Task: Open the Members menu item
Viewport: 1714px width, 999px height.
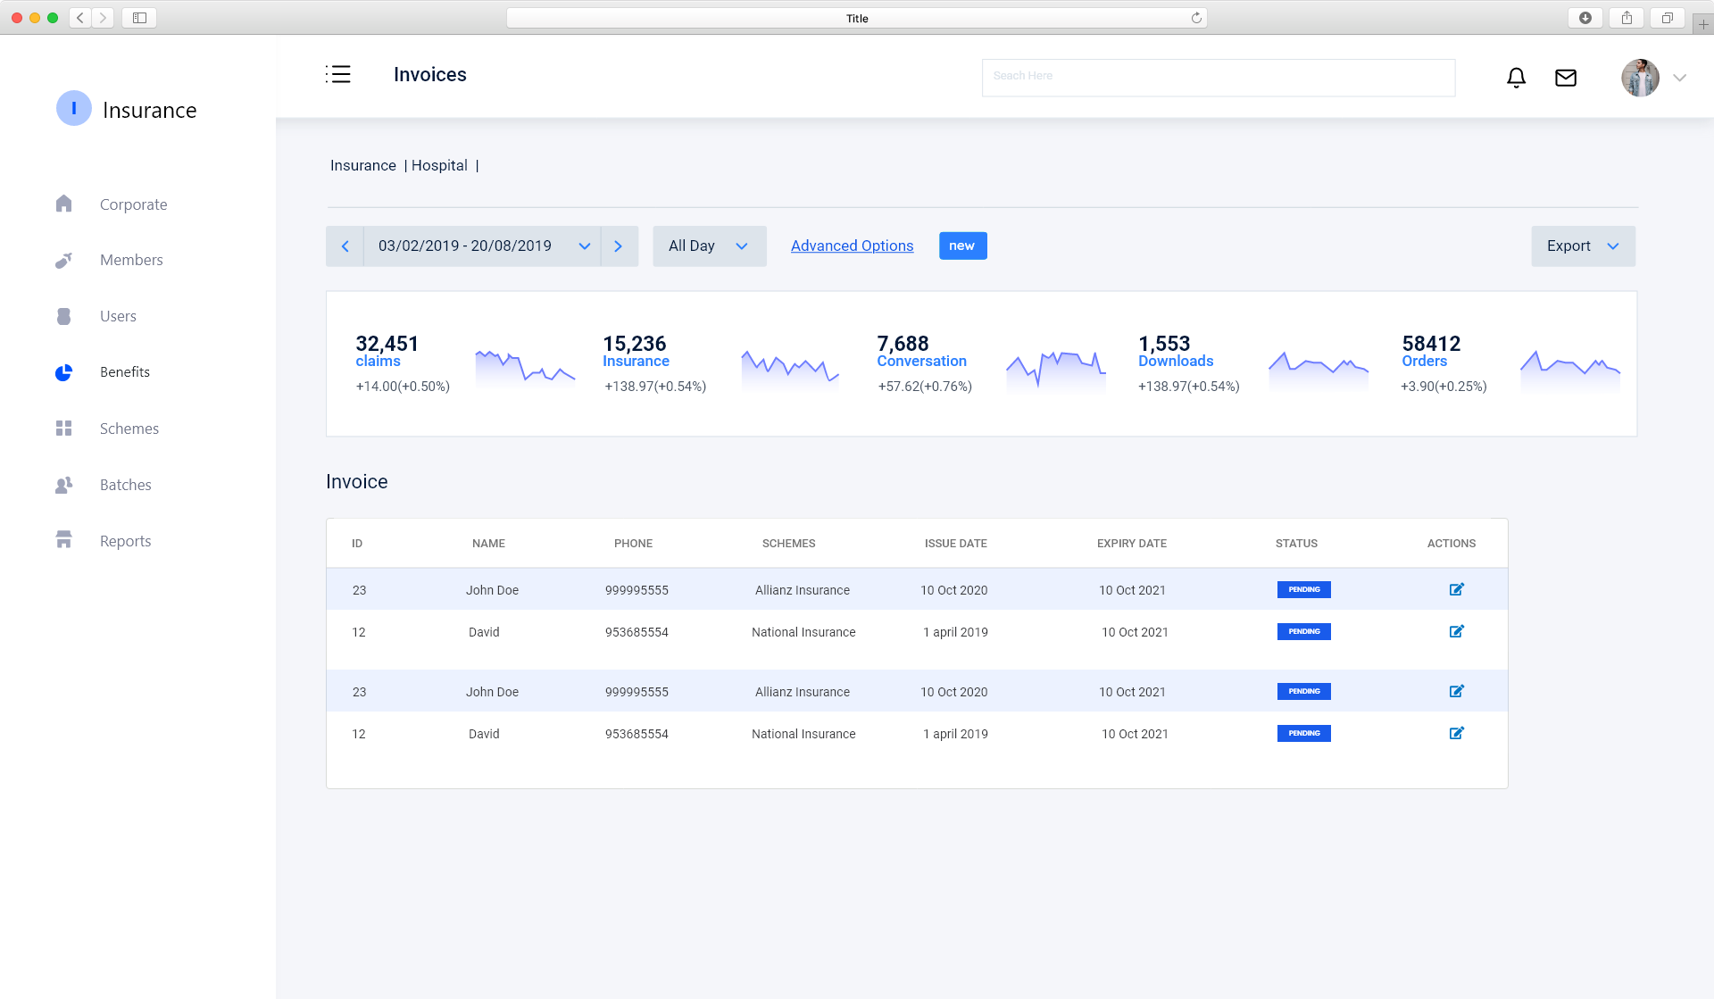Action: tap(131, 260)
